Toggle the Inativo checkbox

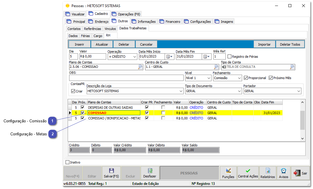point(67,162)
